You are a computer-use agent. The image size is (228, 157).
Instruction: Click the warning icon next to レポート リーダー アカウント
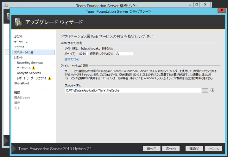click(50, 78)
